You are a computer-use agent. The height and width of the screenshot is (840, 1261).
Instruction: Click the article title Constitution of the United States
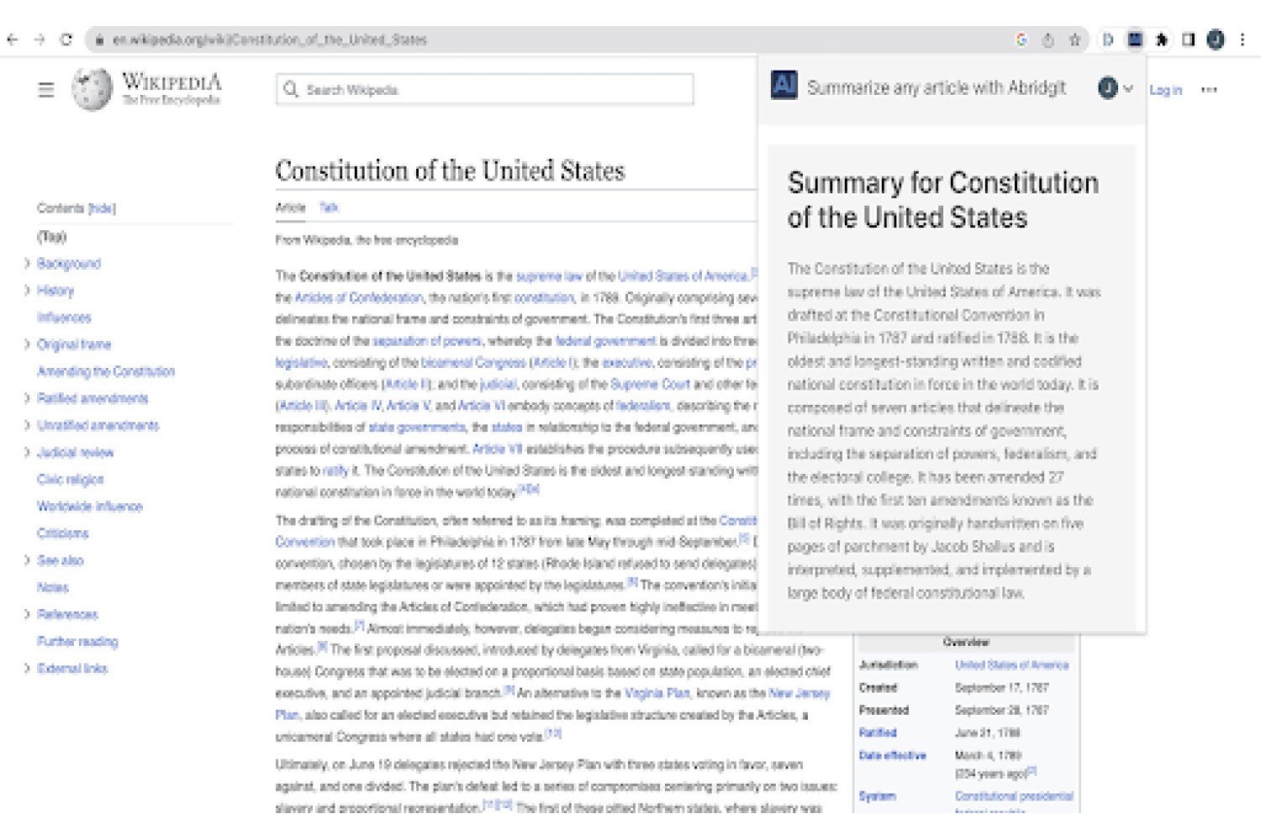[x=450, y=171]
